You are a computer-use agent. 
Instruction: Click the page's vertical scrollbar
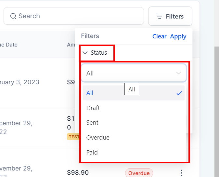[216, 98]
